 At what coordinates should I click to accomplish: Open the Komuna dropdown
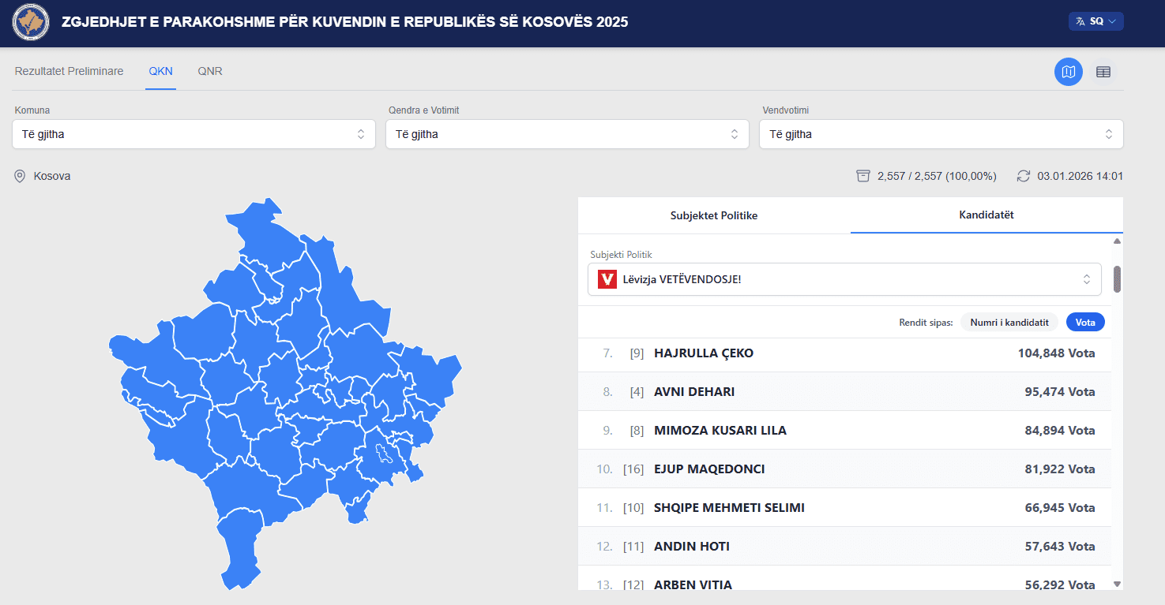(x=194, y=134)
